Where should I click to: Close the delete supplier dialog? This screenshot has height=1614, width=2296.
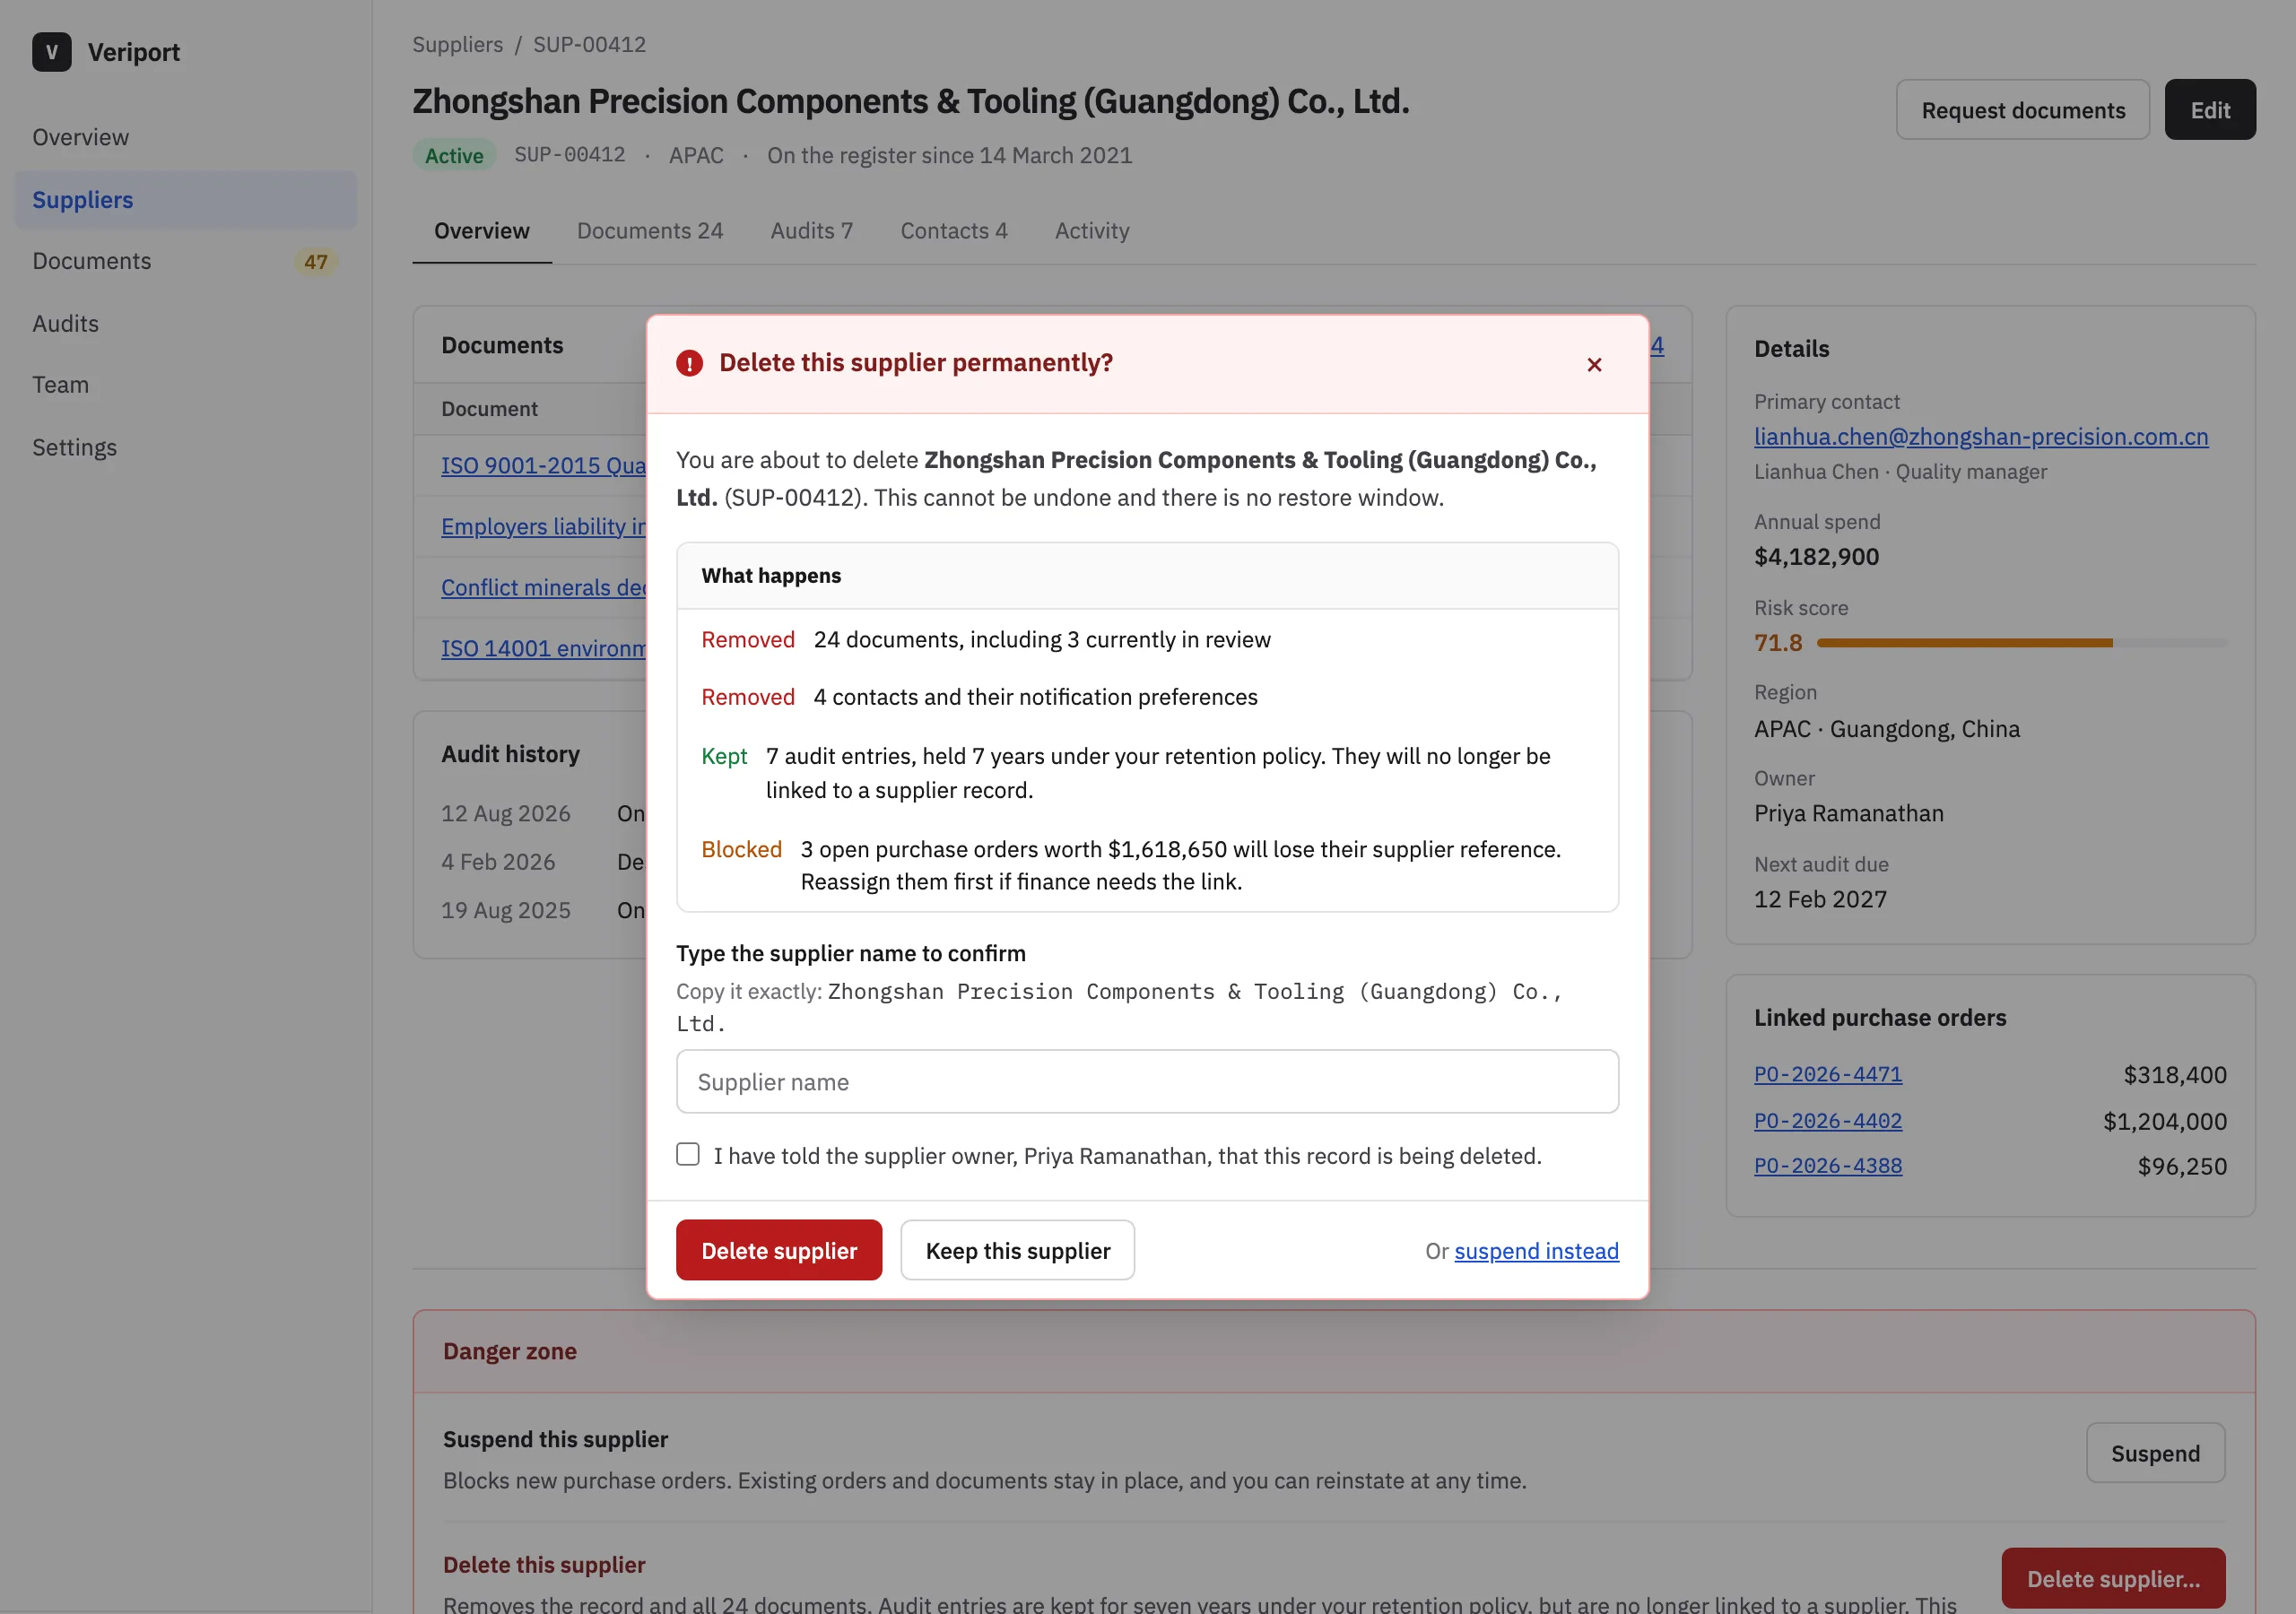tap(1594, 364)
